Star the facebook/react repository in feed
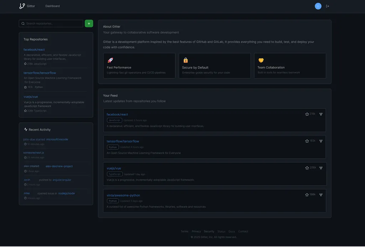The image size is (365, 247). tap(307, 114)
